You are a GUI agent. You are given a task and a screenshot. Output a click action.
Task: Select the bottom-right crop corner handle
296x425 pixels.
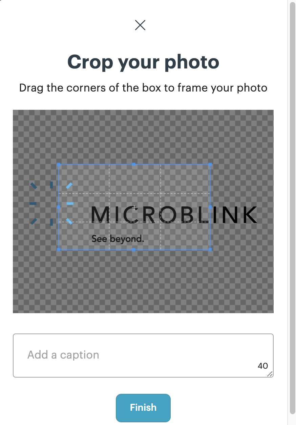pos(210,249)
